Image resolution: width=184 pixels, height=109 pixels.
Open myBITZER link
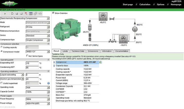click(176, 2)
